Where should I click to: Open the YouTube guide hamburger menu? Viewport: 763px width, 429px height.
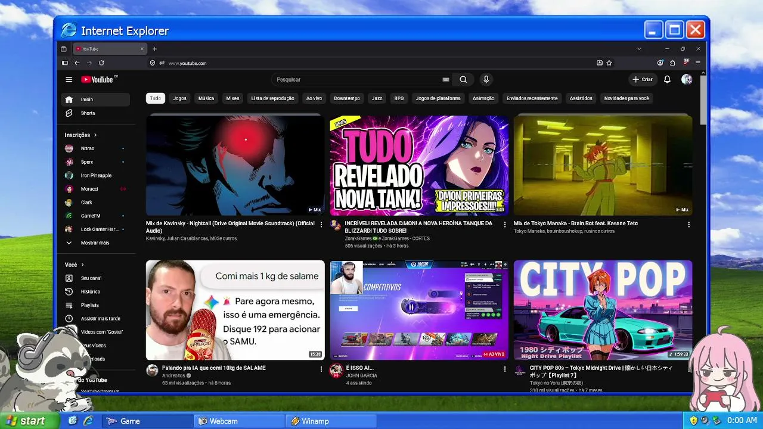[x=69, y=79]
